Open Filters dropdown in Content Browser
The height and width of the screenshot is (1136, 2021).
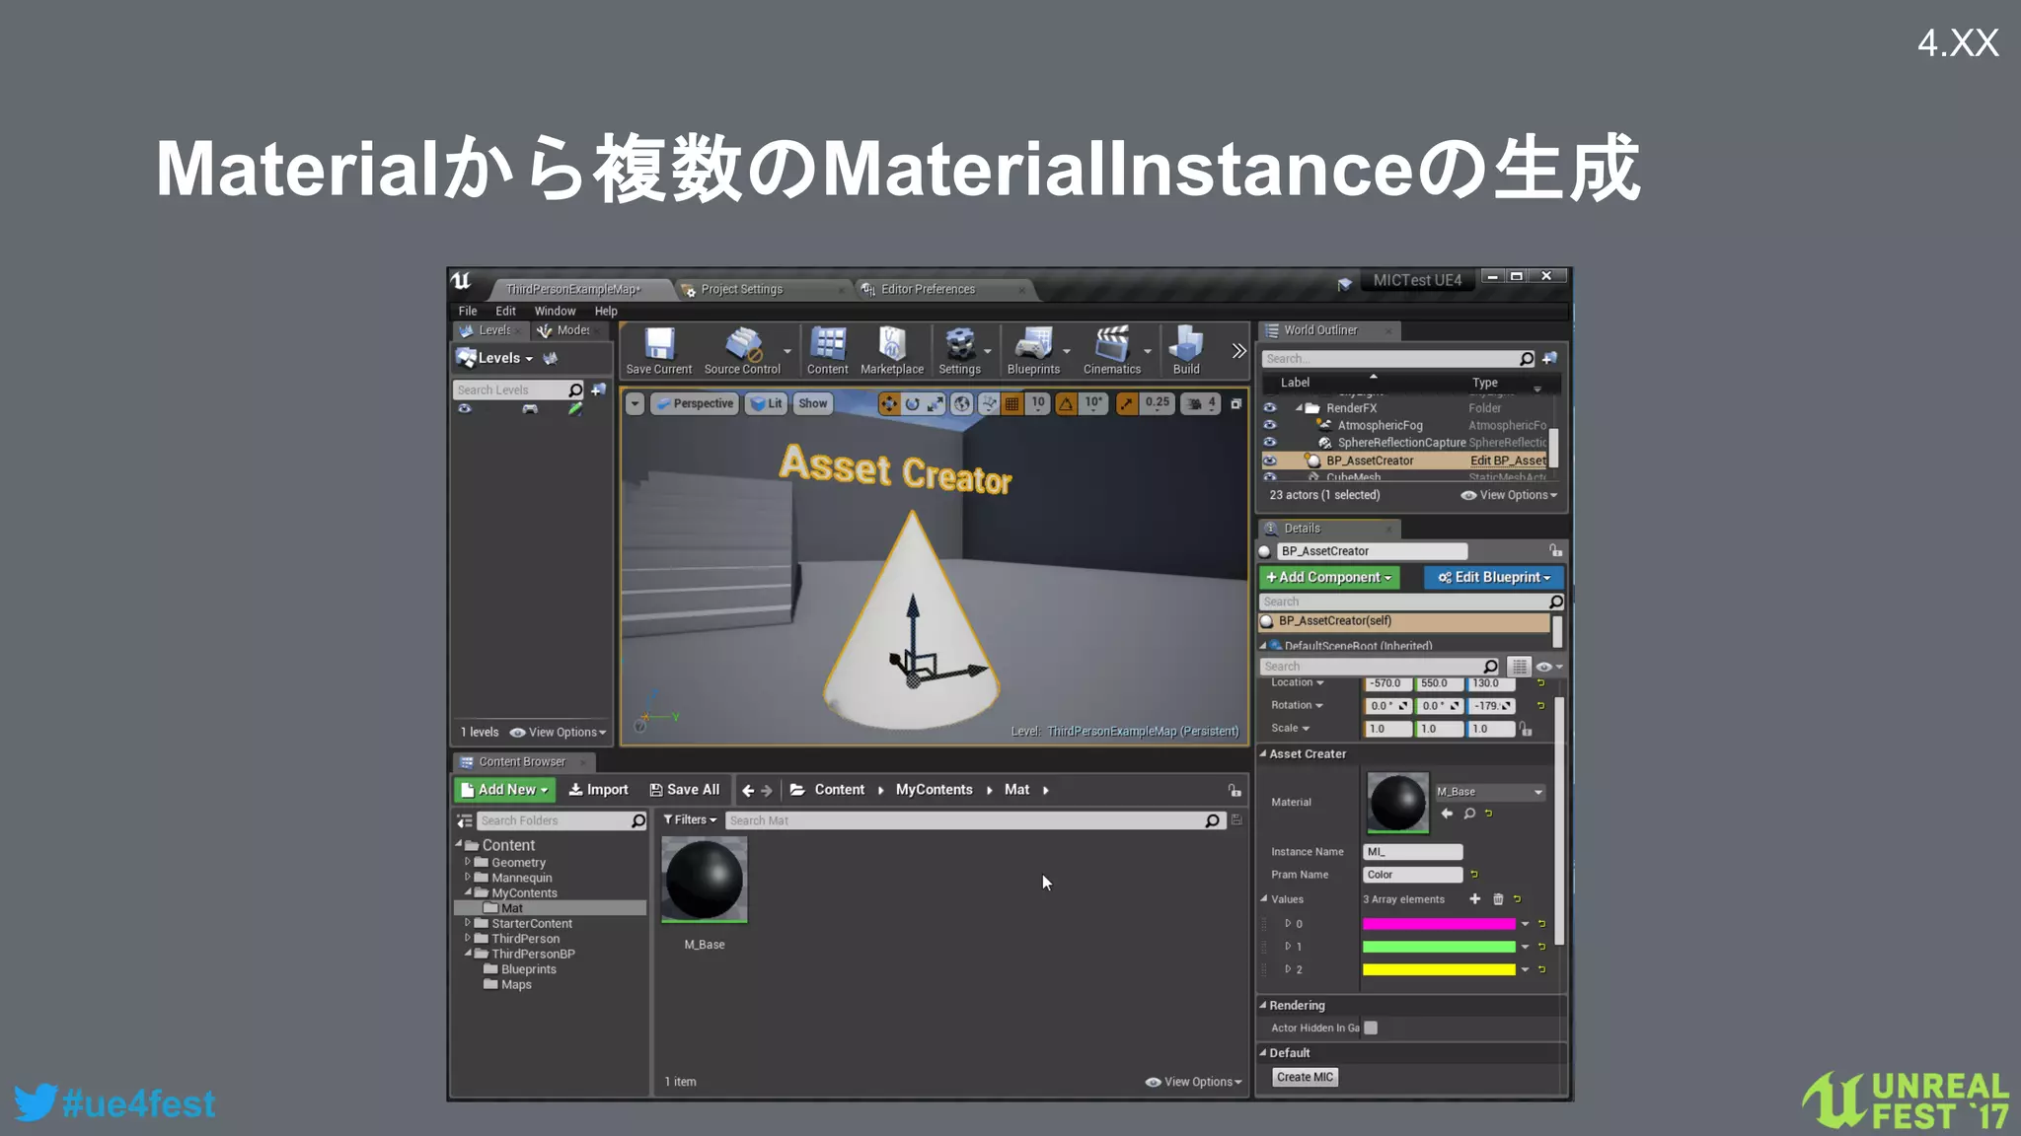(x=690, y=819)
